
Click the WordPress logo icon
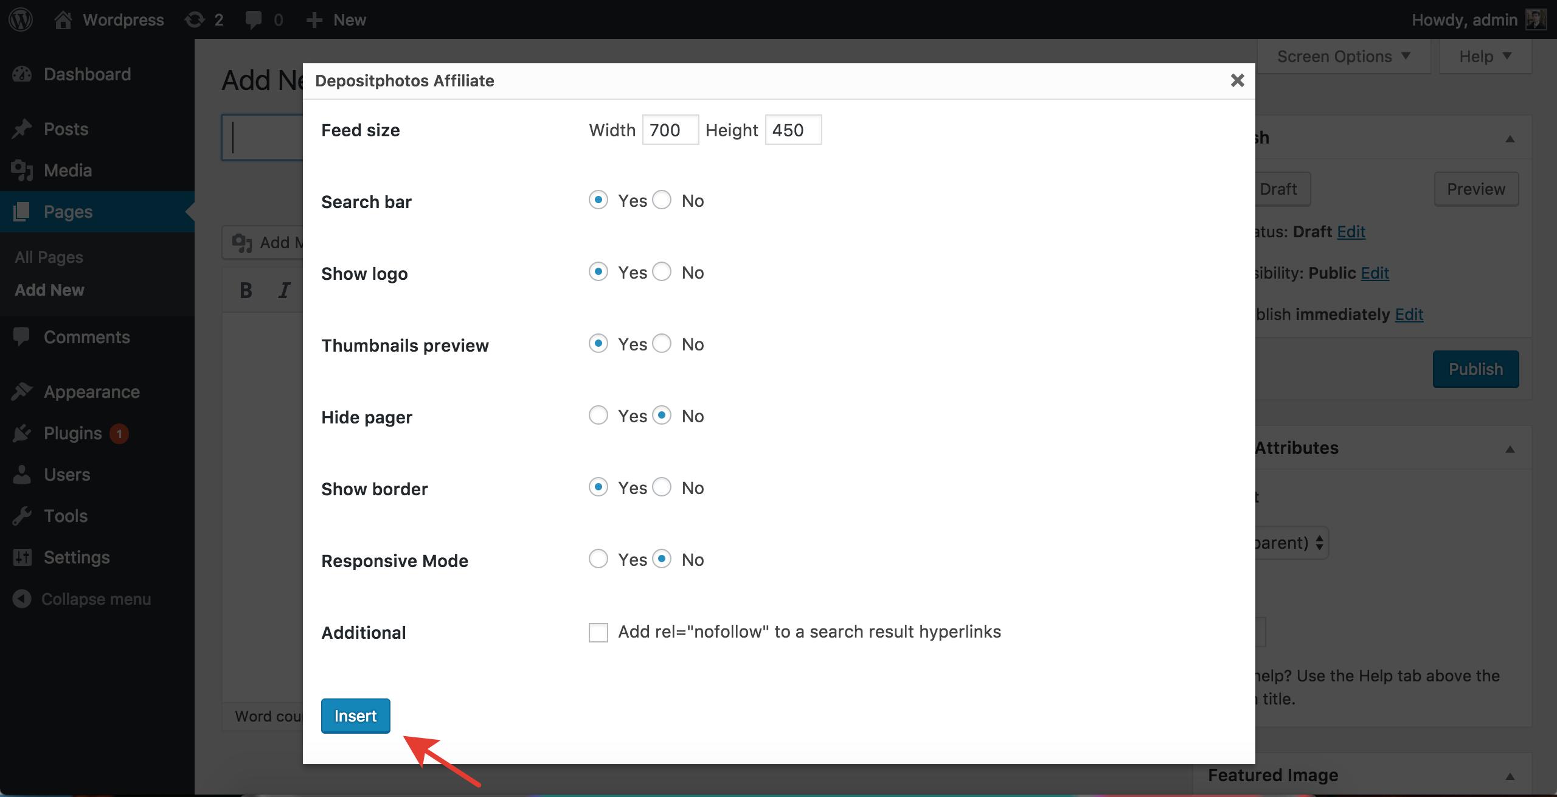click(21, 19)
